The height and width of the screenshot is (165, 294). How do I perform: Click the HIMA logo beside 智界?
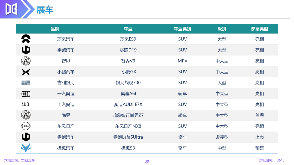tap(26, 61)
